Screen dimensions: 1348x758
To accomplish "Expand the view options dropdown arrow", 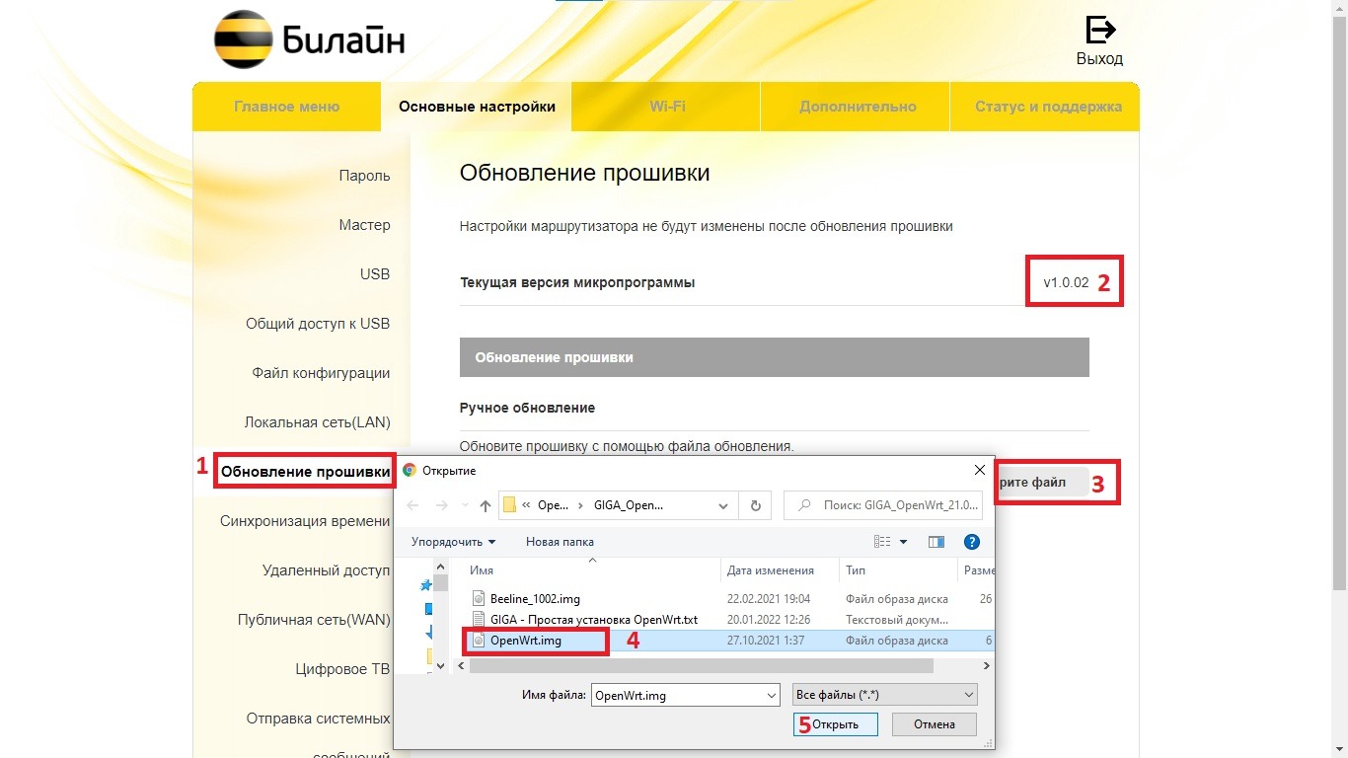I will pos(903,542).
